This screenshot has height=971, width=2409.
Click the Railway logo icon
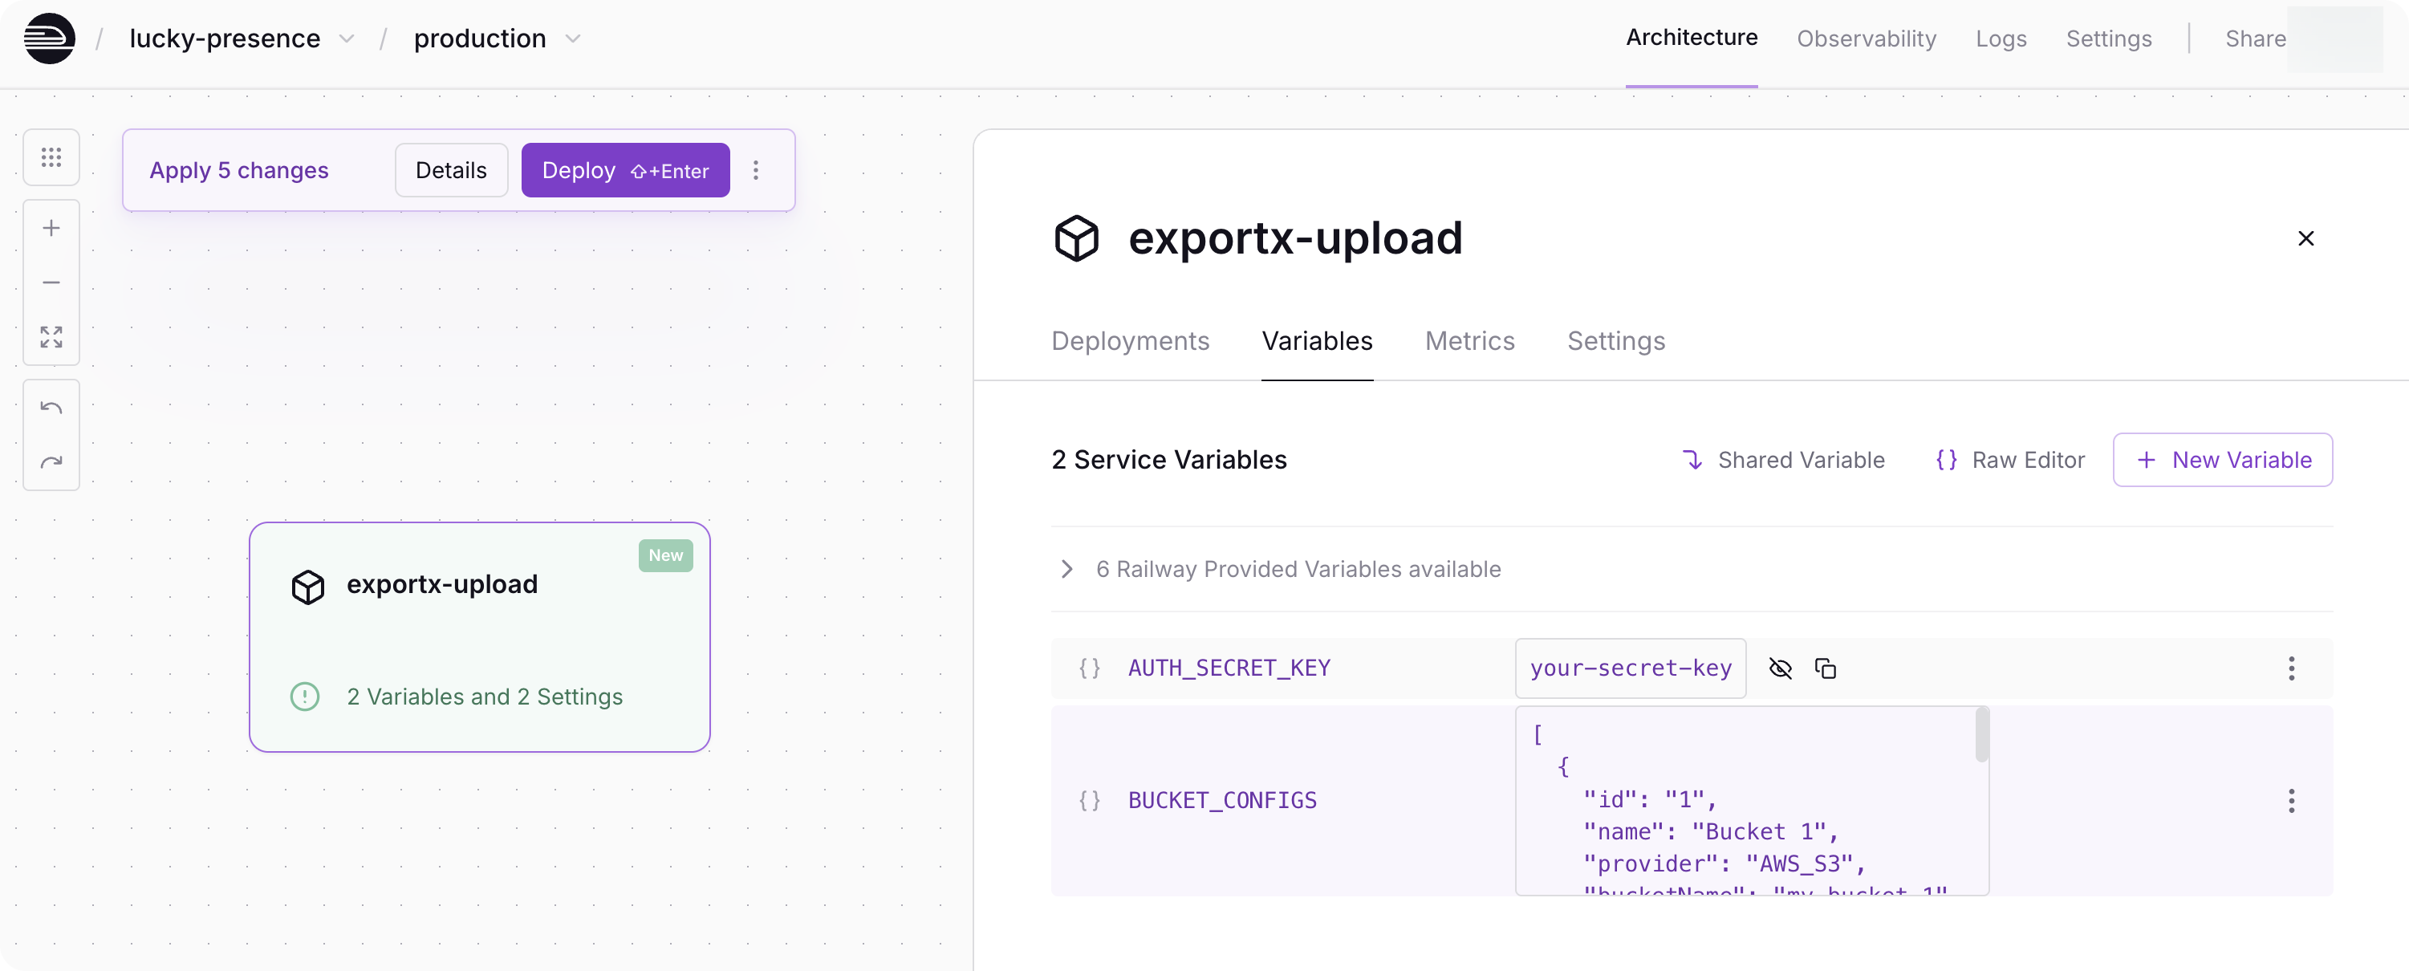[50, 39]
